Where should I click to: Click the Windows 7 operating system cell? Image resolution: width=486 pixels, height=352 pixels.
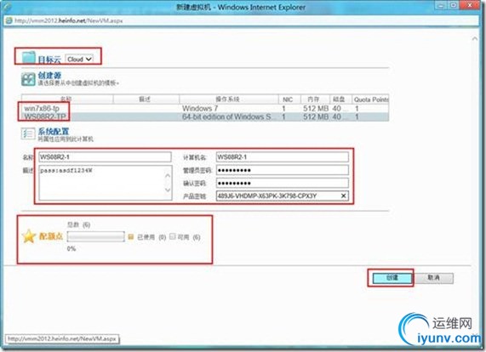pyautogui.click(x=200, y=108)
